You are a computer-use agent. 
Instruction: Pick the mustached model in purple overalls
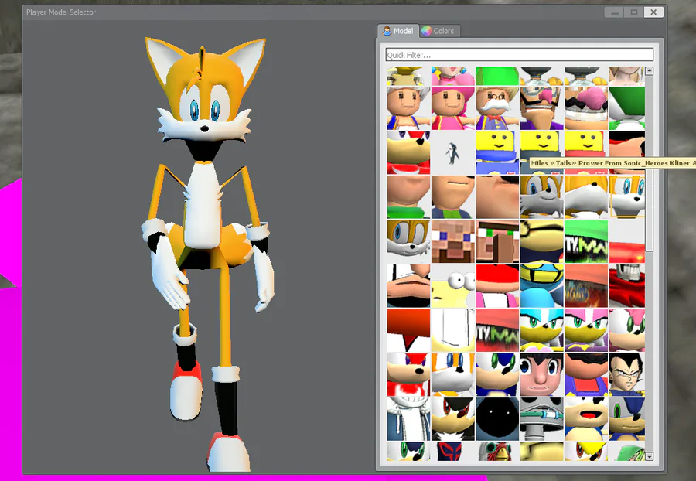(x=586, y=374)
